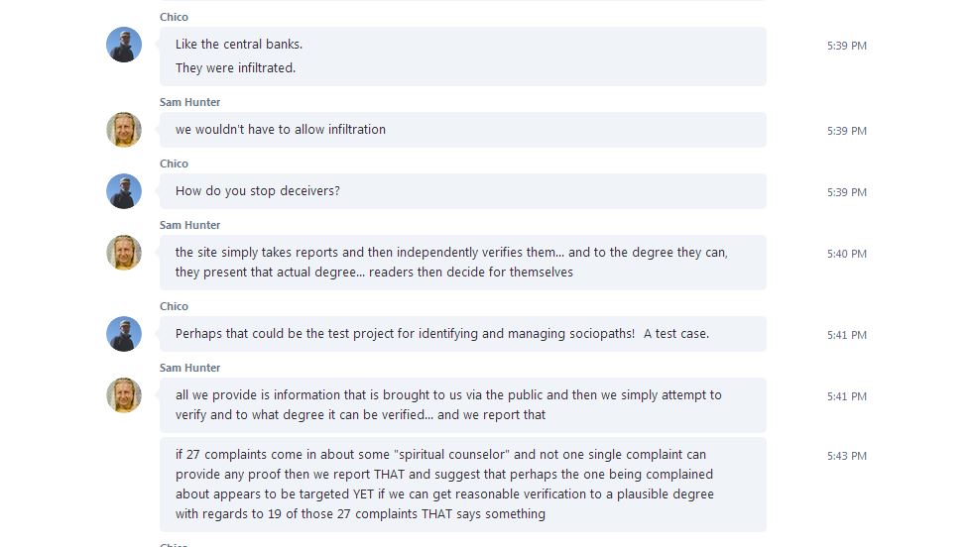The width and height of the screenshot is (974, 547).
Task: Click Chico's avatar beside 'Like the central banks'
Action: 124,46
